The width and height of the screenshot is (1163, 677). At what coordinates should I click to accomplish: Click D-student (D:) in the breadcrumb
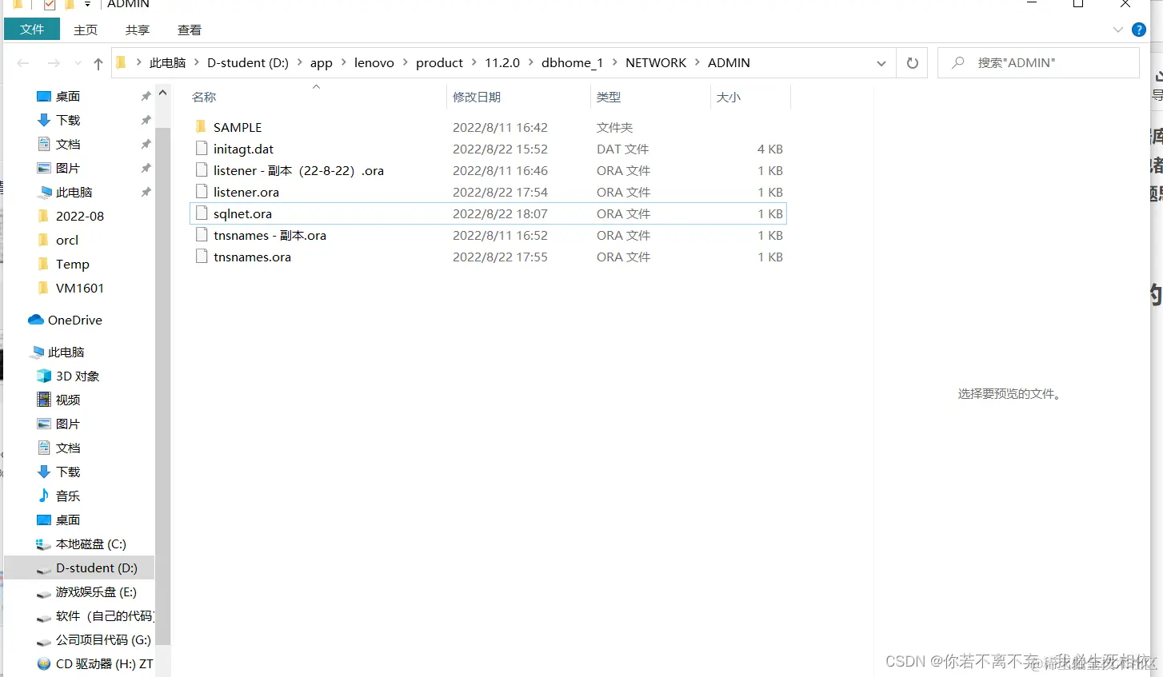tap(248, 63)
